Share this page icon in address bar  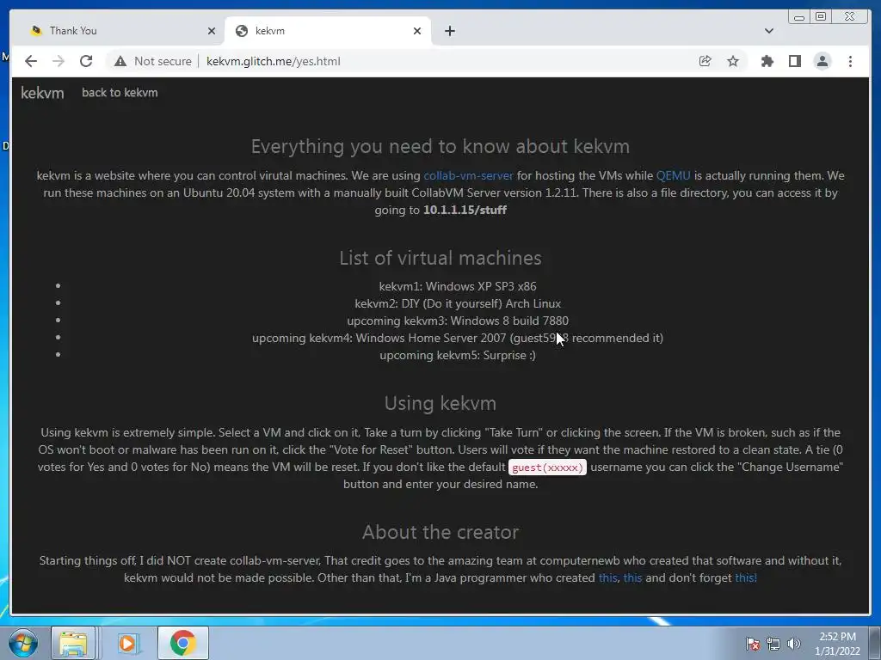click(x=705, y=61)
